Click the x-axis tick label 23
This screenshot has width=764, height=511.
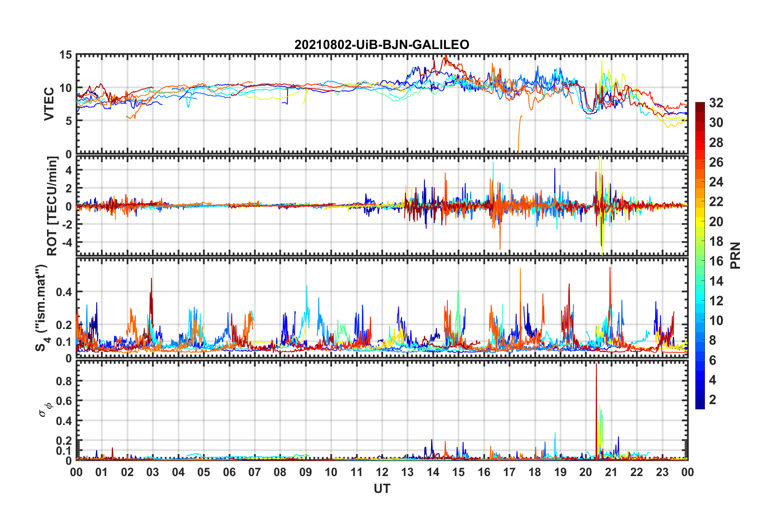[662, 472]
